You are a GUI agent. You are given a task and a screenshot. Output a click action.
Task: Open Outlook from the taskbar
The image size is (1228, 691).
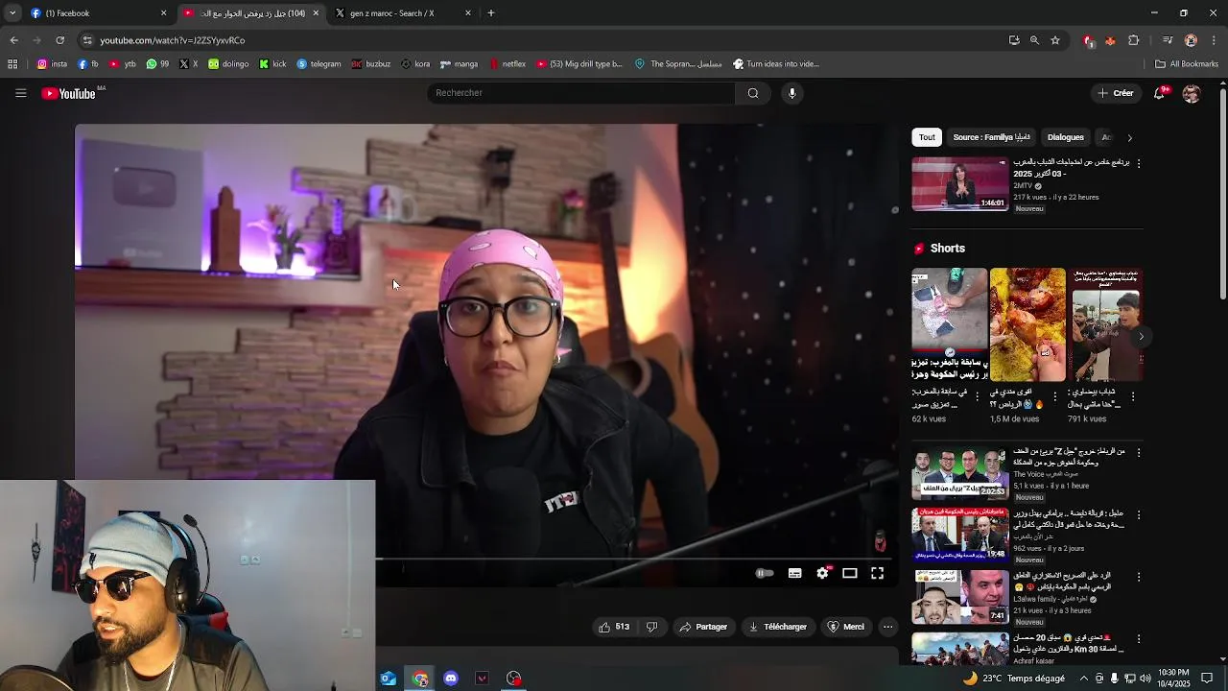pos(388,679)
